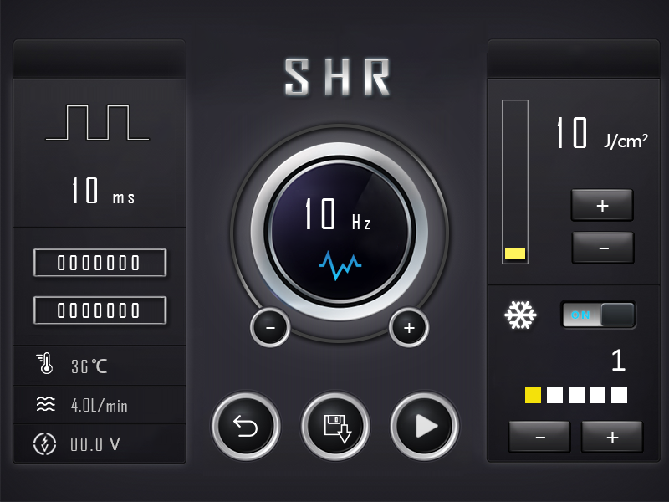The width and height of the screenshot is (669, 502).
Task: Decrease frequency with dial minus button
Action: 270,327
